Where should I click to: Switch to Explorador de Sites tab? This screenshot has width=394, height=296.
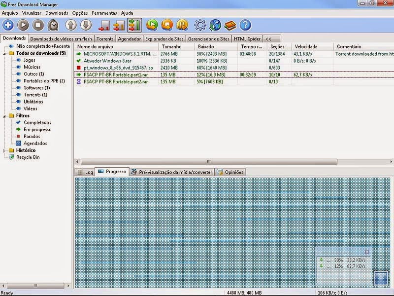click(164, 39)
